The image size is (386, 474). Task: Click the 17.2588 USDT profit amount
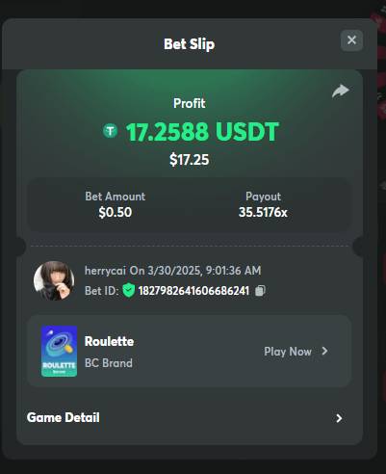tap(202, 132)
